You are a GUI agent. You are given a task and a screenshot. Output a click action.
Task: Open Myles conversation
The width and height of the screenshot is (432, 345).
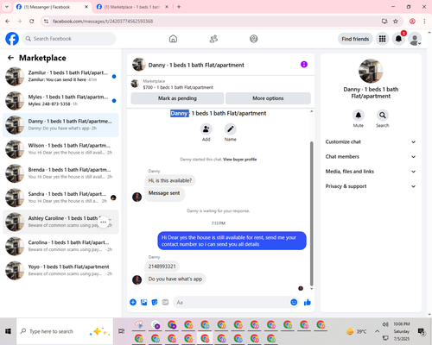60,101
